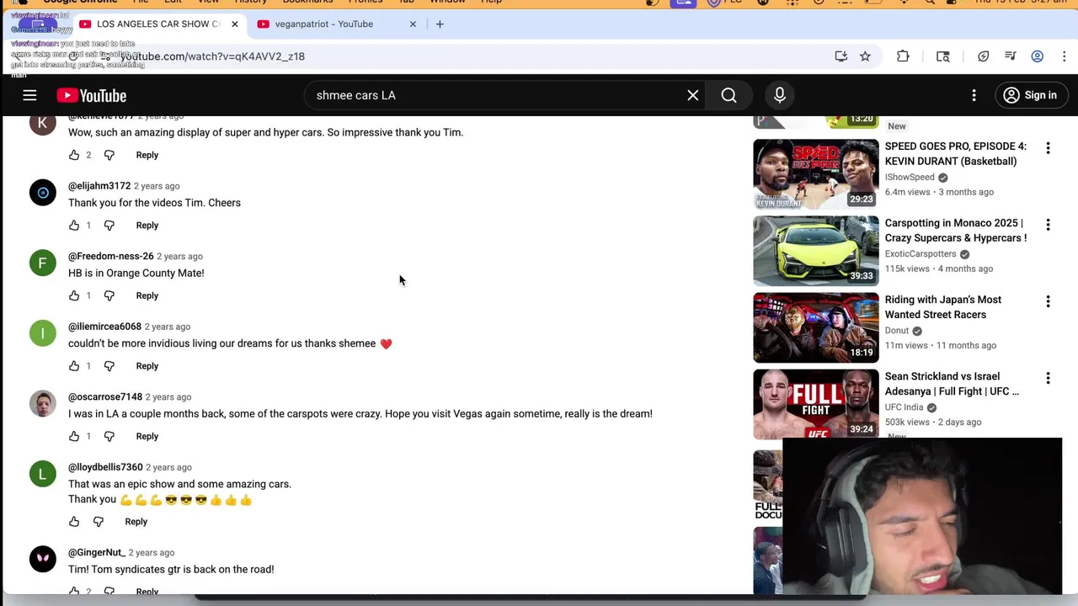The height and width of the screenshot is (606, 1078).
Task: Open @elijahm3172 channel link
Action: point(99,186)
